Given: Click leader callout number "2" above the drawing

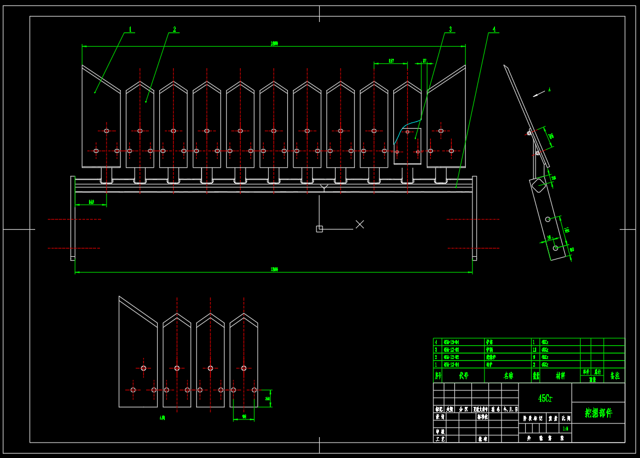Looking at the screenshot, I should [x=174, y=30].
